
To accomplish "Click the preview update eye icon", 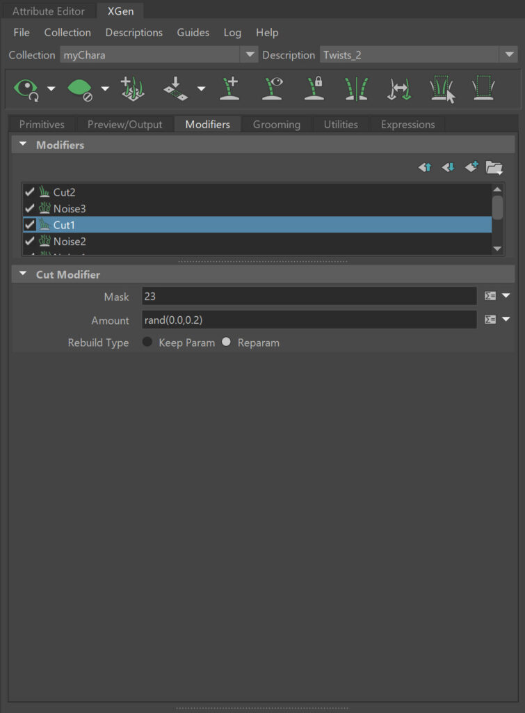I will click(x=26, y=89).
